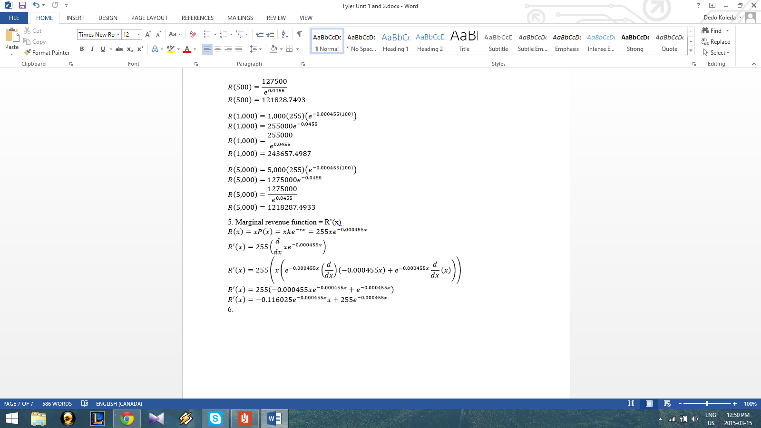Apply No Spacing style
This screenshot has height=428, width=761.
361,42
